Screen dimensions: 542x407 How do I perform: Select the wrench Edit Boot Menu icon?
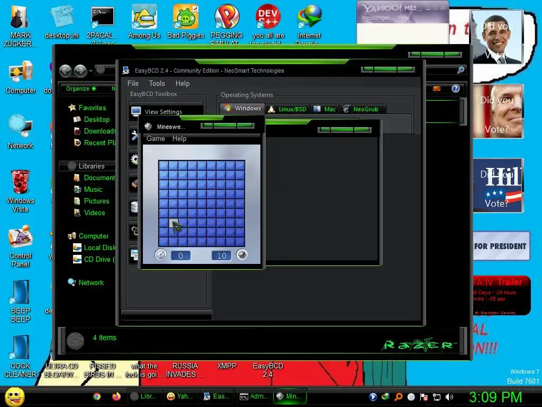coord(134,135)
